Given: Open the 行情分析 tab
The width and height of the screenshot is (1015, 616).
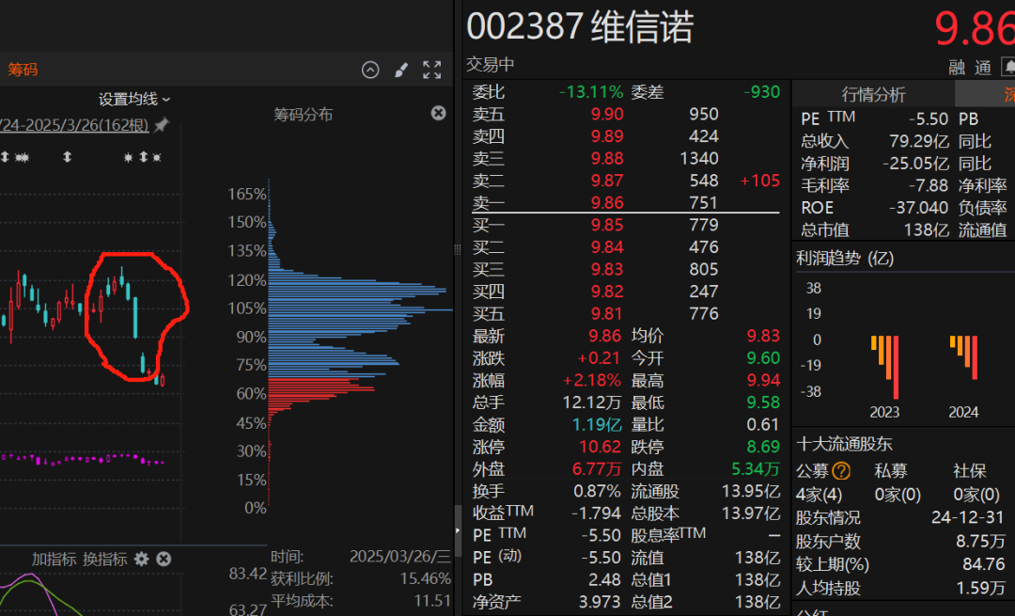Looking at the screenshot, I should [x=873, y=95].
